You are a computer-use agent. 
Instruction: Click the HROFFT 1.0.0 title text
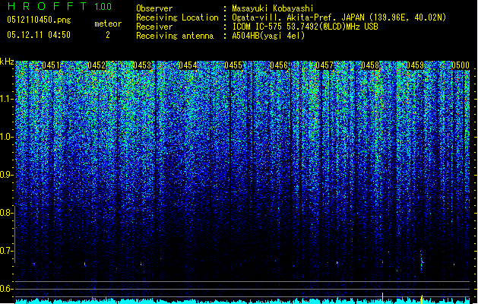(60, 6)
